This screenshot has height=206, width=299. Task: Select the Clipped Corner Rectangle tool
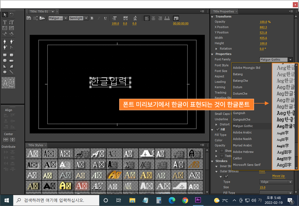click(x=5, y=61)
